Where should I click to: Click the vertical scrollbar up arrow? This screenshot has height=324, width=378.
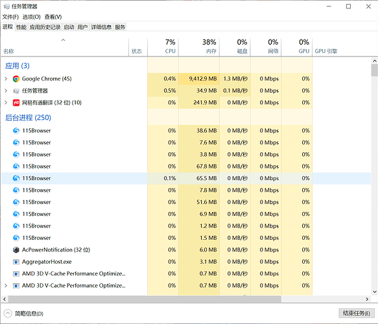point(374,61)
